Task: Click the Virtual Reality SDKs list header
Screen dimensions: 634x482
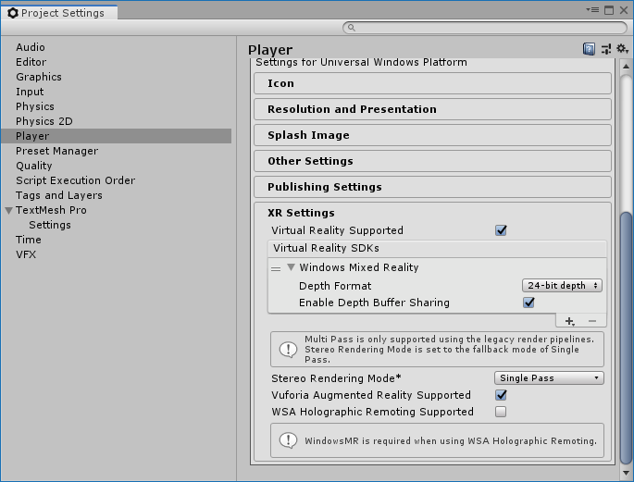Action: tap(437, 248)
